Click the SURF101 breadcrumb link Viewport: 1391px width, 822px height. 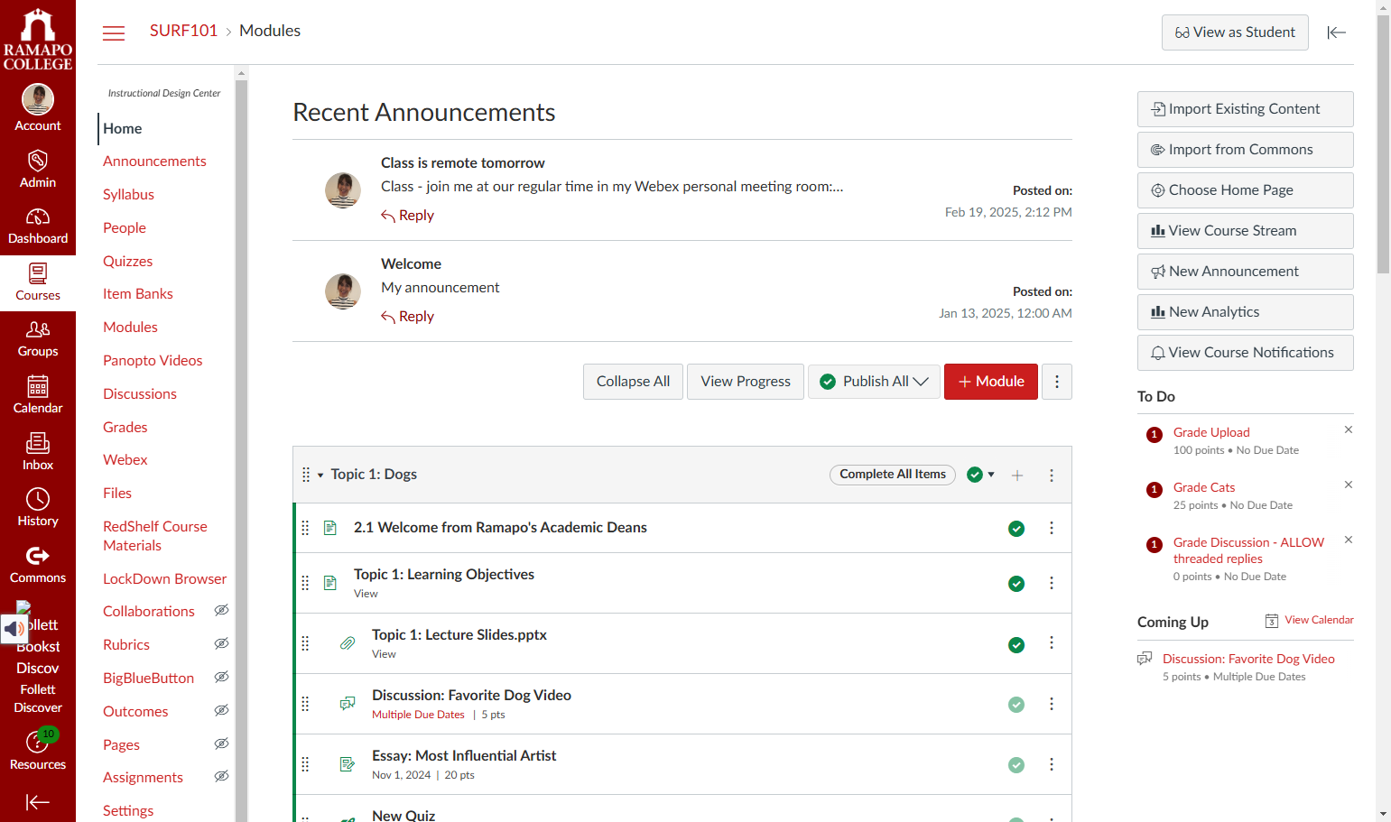pyautogui.click(x=183, y=31)
